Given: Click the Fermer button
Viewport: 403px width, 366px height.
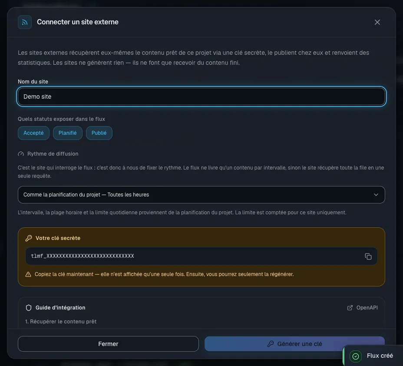Looking at the screenshot, I should (108, 344).
